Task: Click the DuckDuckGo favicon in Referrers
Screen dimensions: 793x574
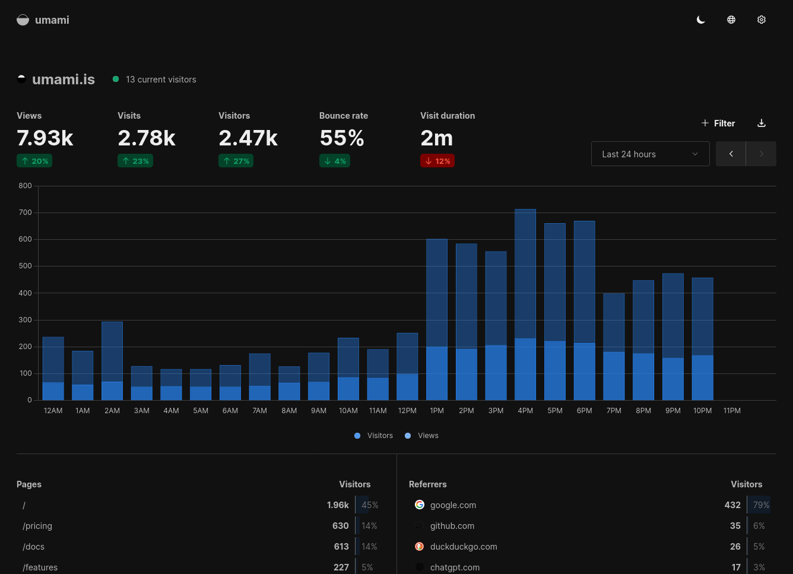Action: coord(420,546)
